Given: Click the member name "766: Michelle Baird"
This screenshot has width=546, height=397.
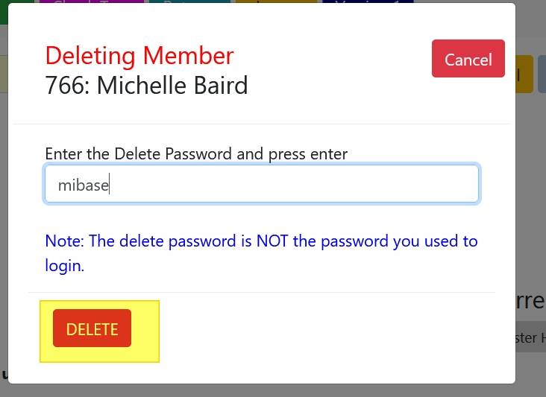Looking at the screenshot, I should [146, 86].
